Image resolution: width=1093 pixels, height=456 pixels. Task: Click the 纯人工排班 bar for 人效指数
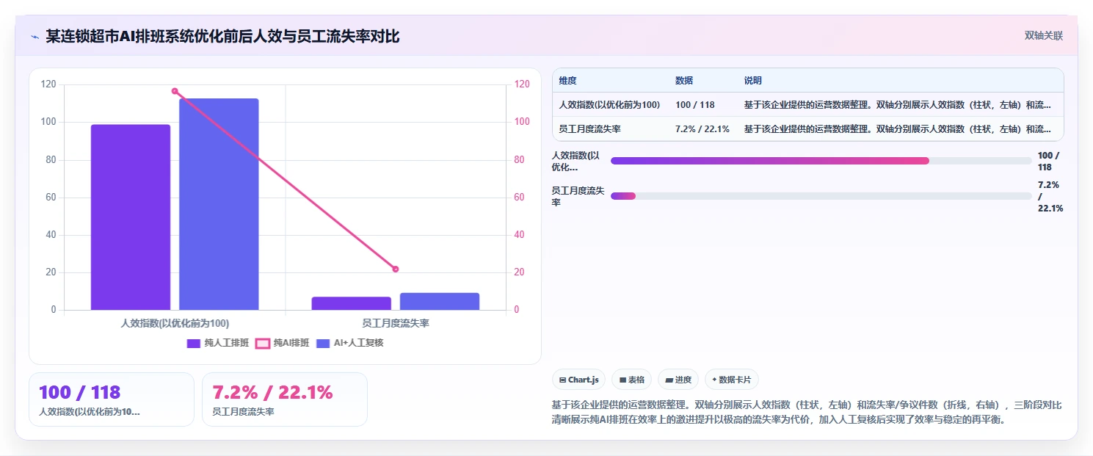(131, 217)
